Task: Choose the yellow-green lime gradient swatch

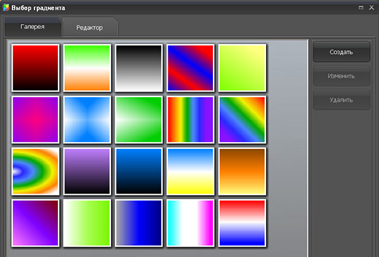Action: point(242,68)
